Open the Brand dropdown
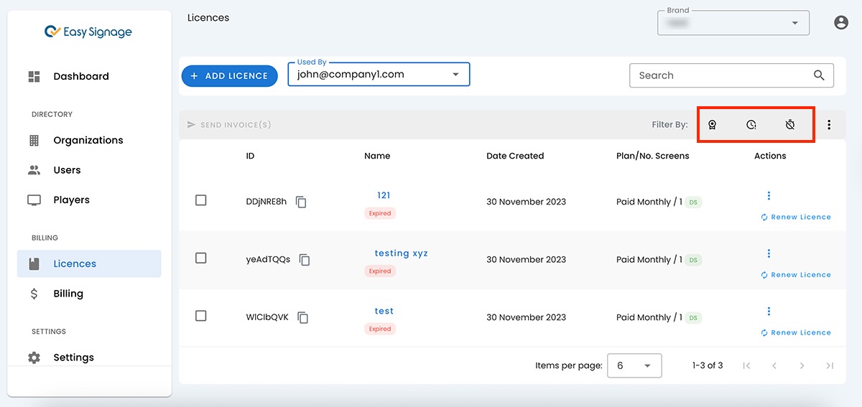 tap(794, 23)
